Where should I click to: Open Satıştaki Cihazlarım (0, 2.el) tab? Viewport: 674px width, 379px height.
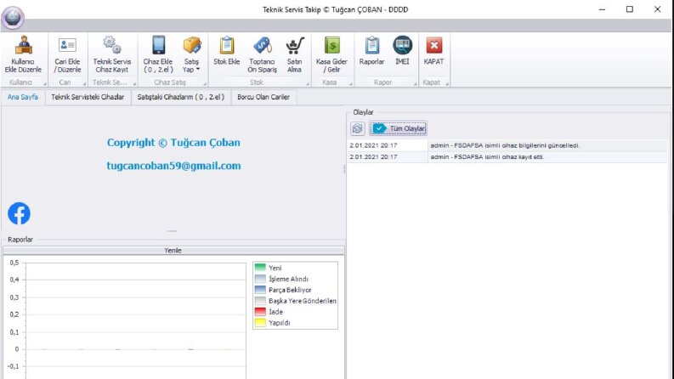(x=181, y=97)
